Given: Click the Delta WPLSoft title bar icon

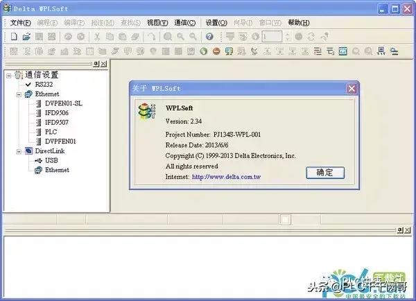Looking at the screenshot, I should [7, 8].
